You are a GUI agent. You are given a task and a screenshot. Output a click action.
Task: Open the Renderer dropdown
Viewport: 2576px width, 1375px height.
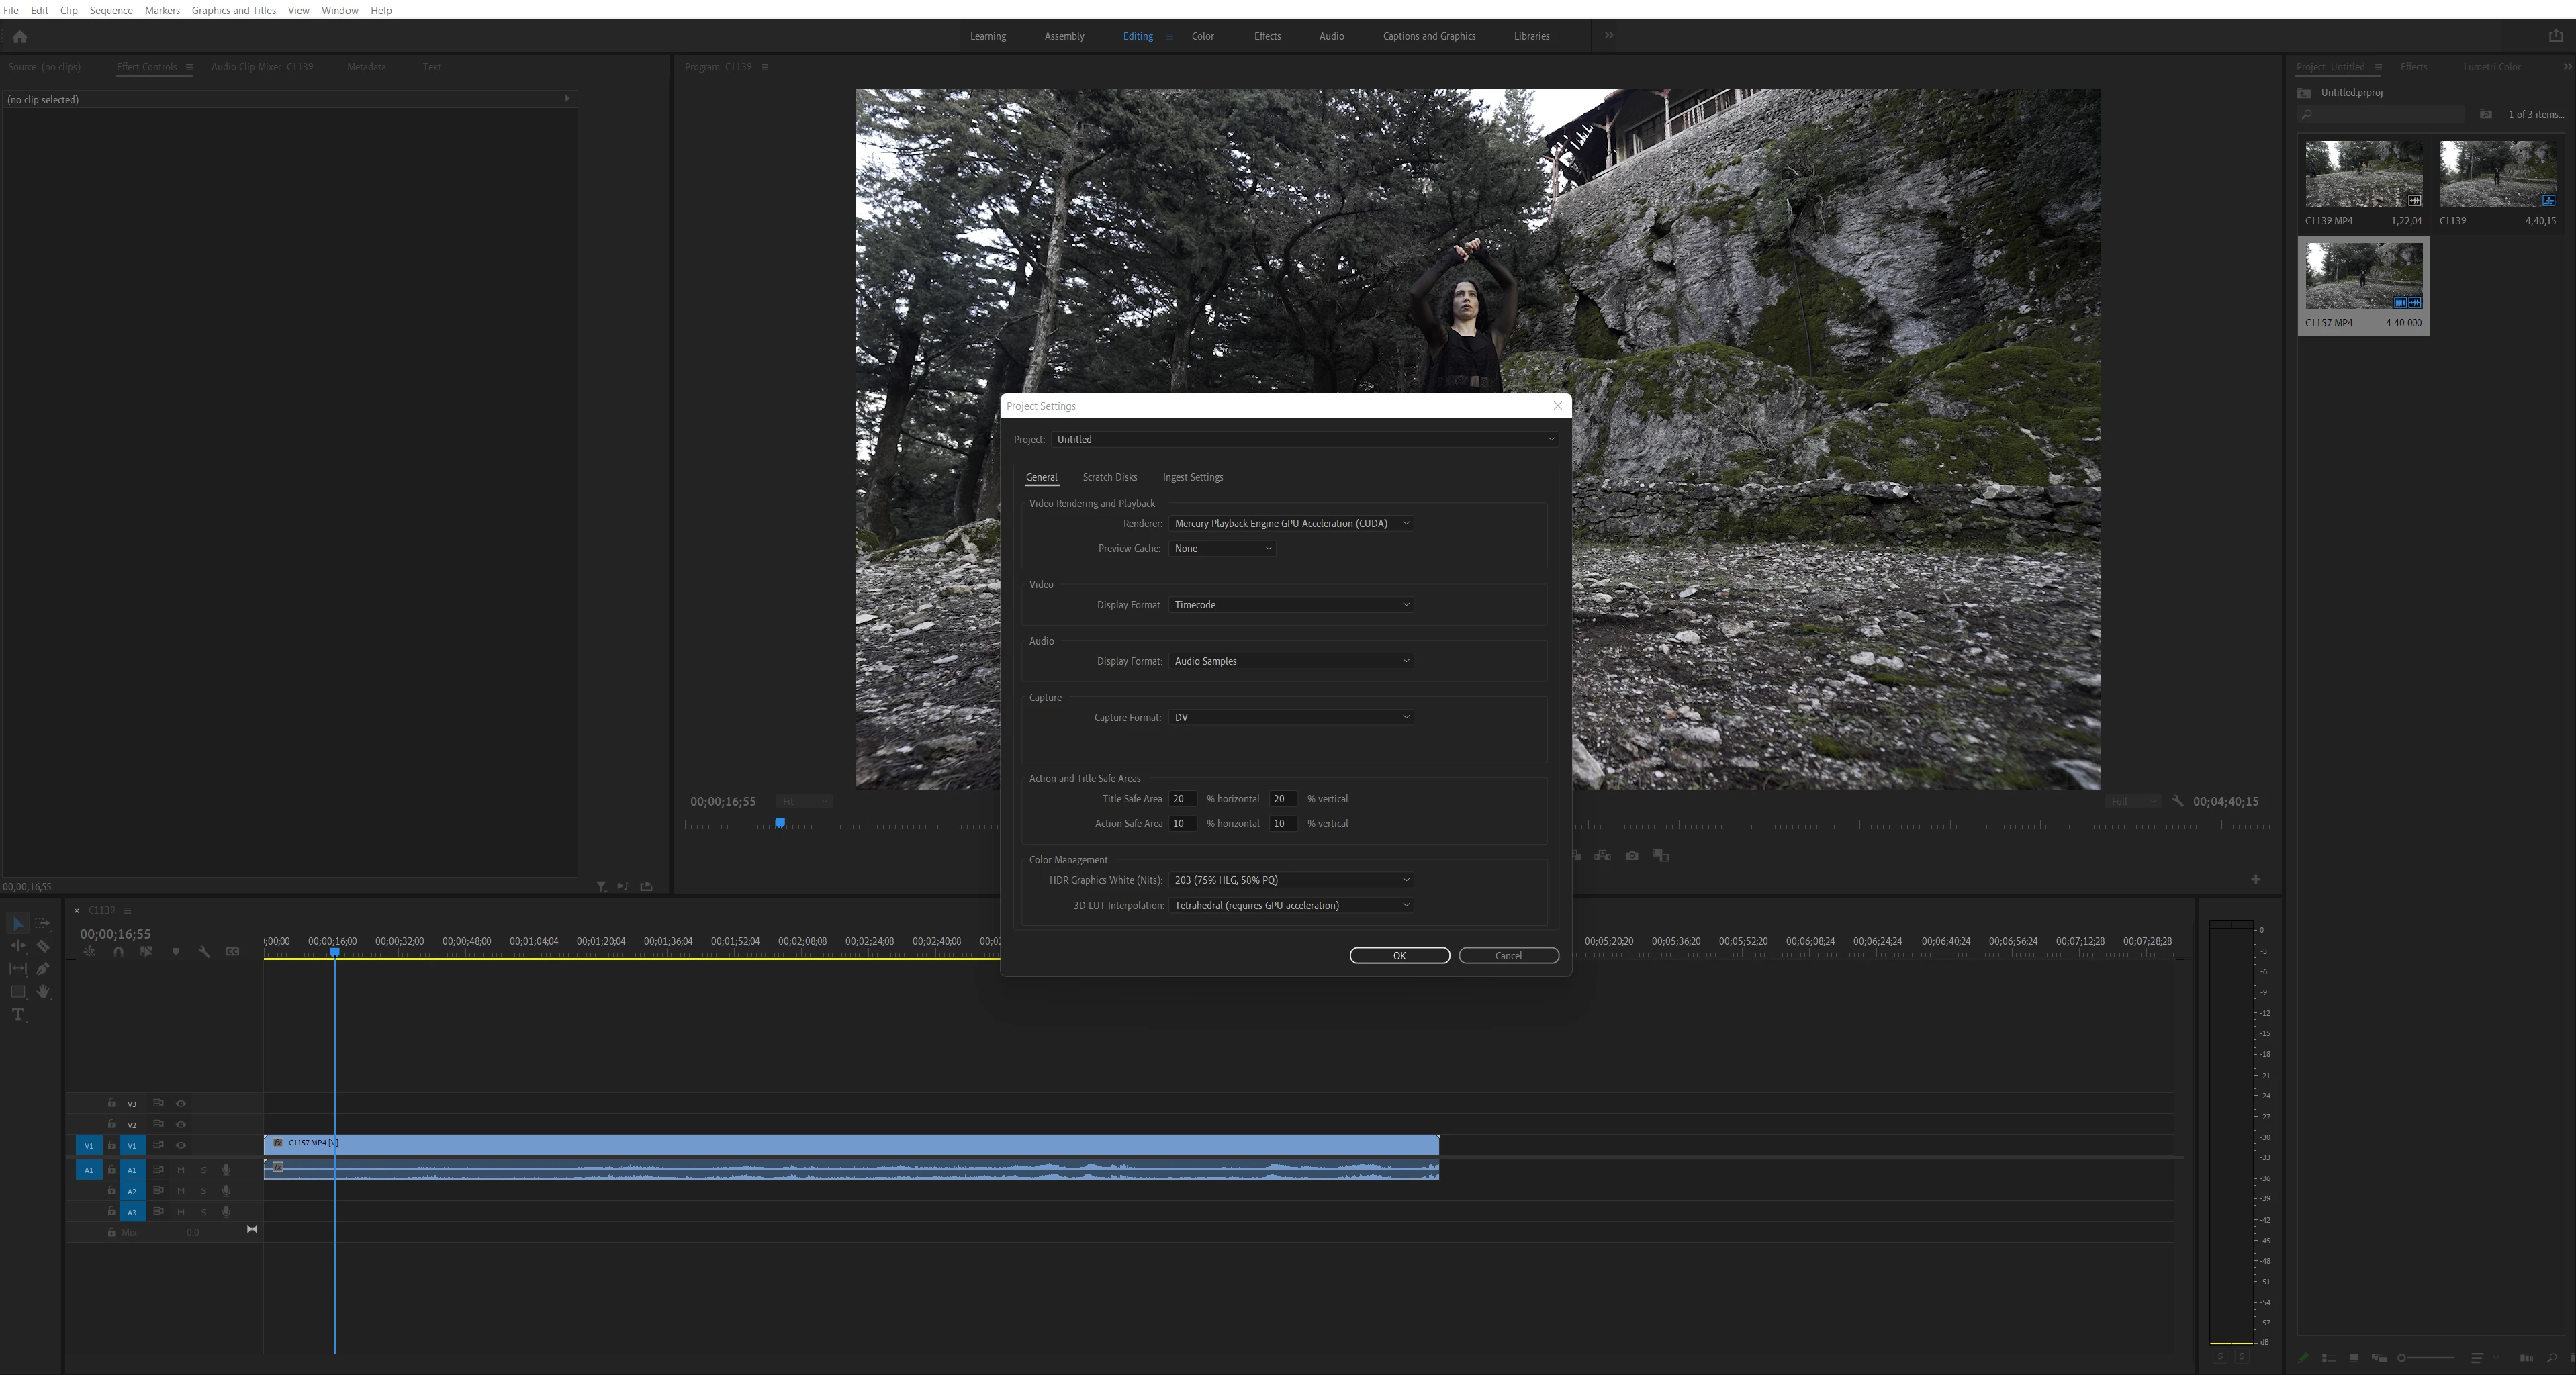1290,524
